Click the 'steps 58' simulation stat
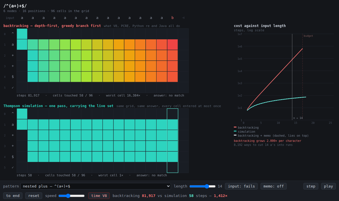Image resolution: width=339 pixels, height=201 pixels. 24,175
